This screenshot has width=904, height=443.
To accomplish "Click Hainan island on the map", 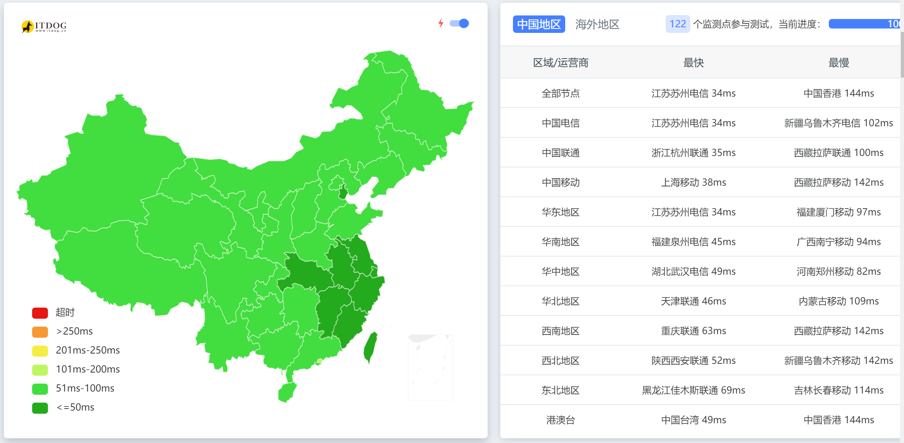I will click(287, 392).
